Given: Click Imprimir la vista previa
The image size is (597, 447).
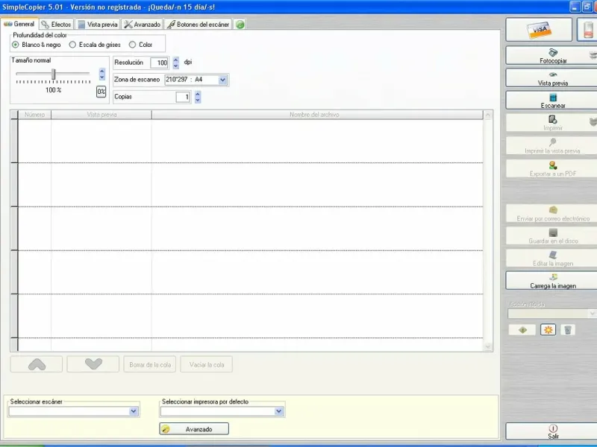Looking at the screenshot, I should coord(553,146).
